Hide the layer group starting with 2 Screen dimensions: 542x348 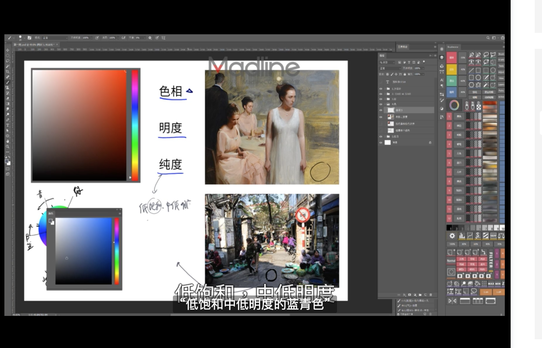[381, 94]
